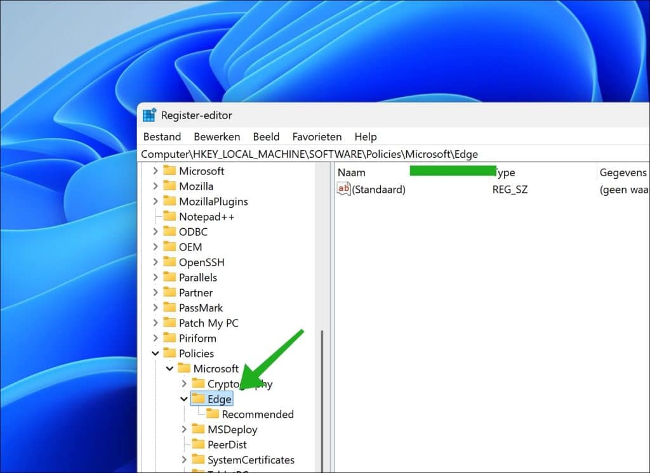The height and width of the screenshot is (473, 650).
Task: Open the Beeld menu
Action: pyautogui.click(x=266, y=137)
